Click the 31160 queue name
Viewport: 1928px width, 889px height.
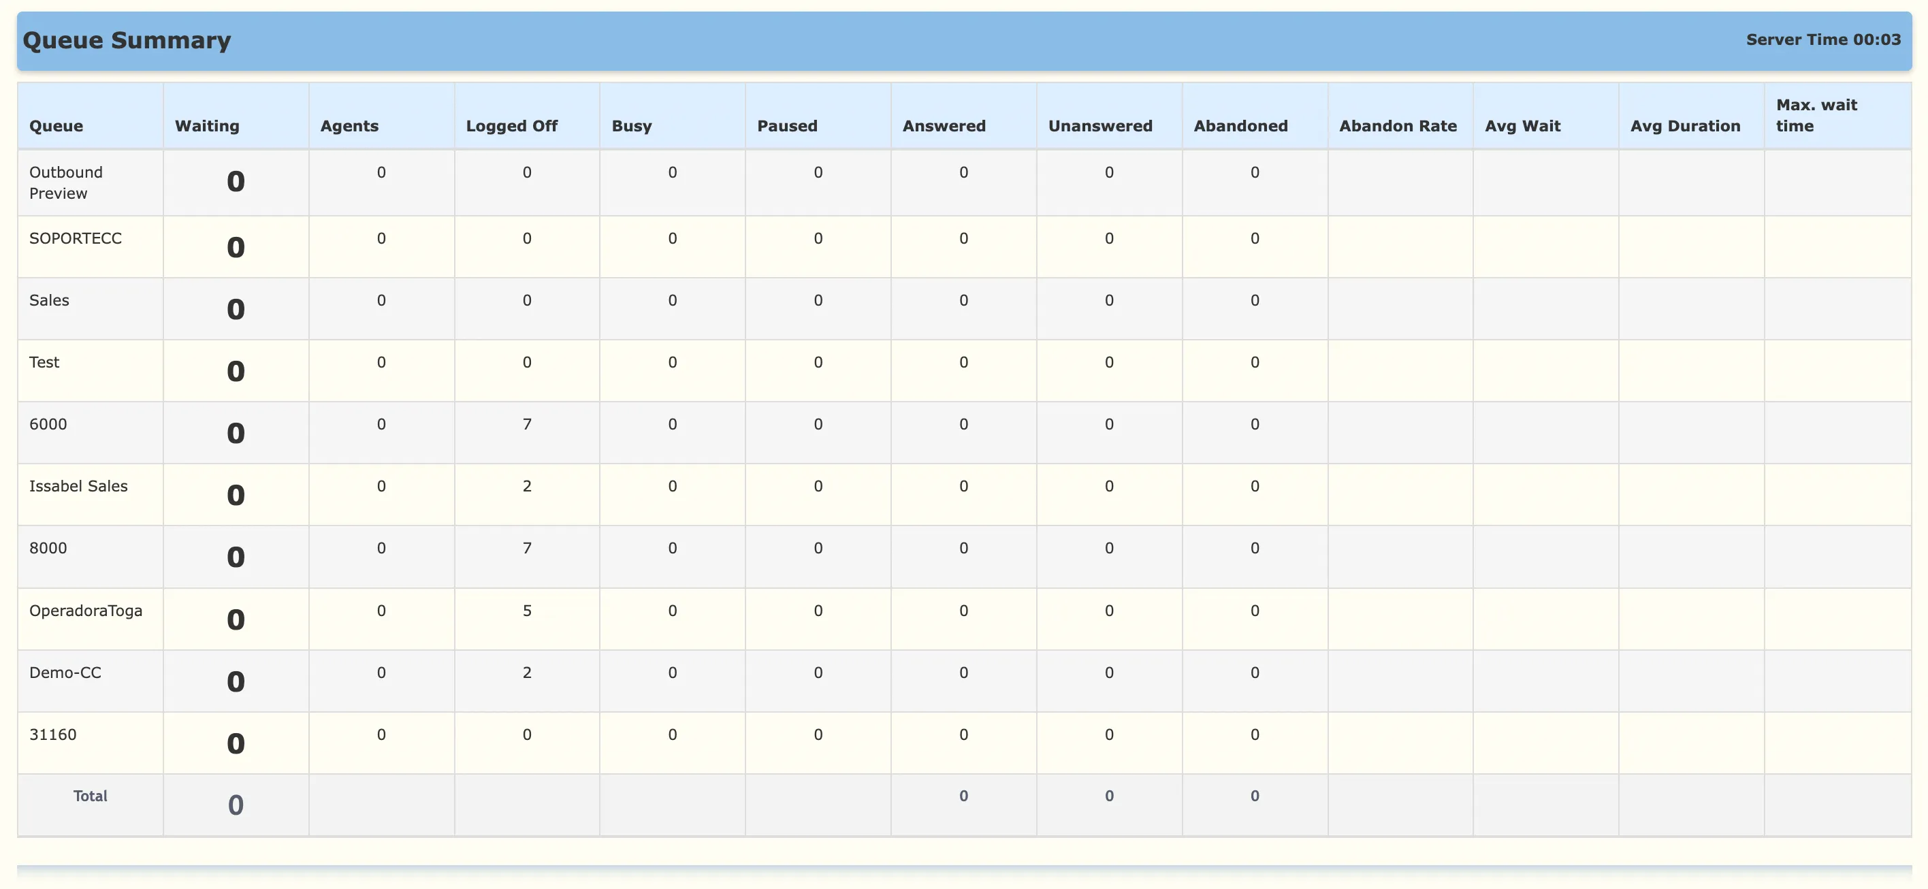click(x=52, y=734)
